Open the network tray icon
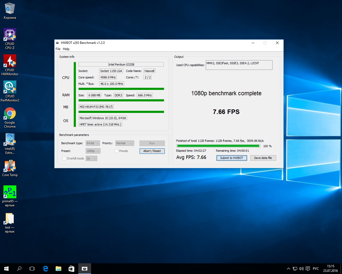342x274 pixels. click(295, 269)
